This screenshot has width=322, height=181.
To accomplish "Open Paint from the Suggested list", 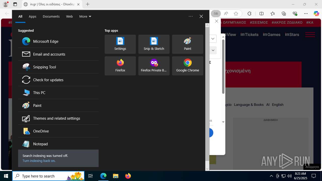I will (x=58, y=105).
